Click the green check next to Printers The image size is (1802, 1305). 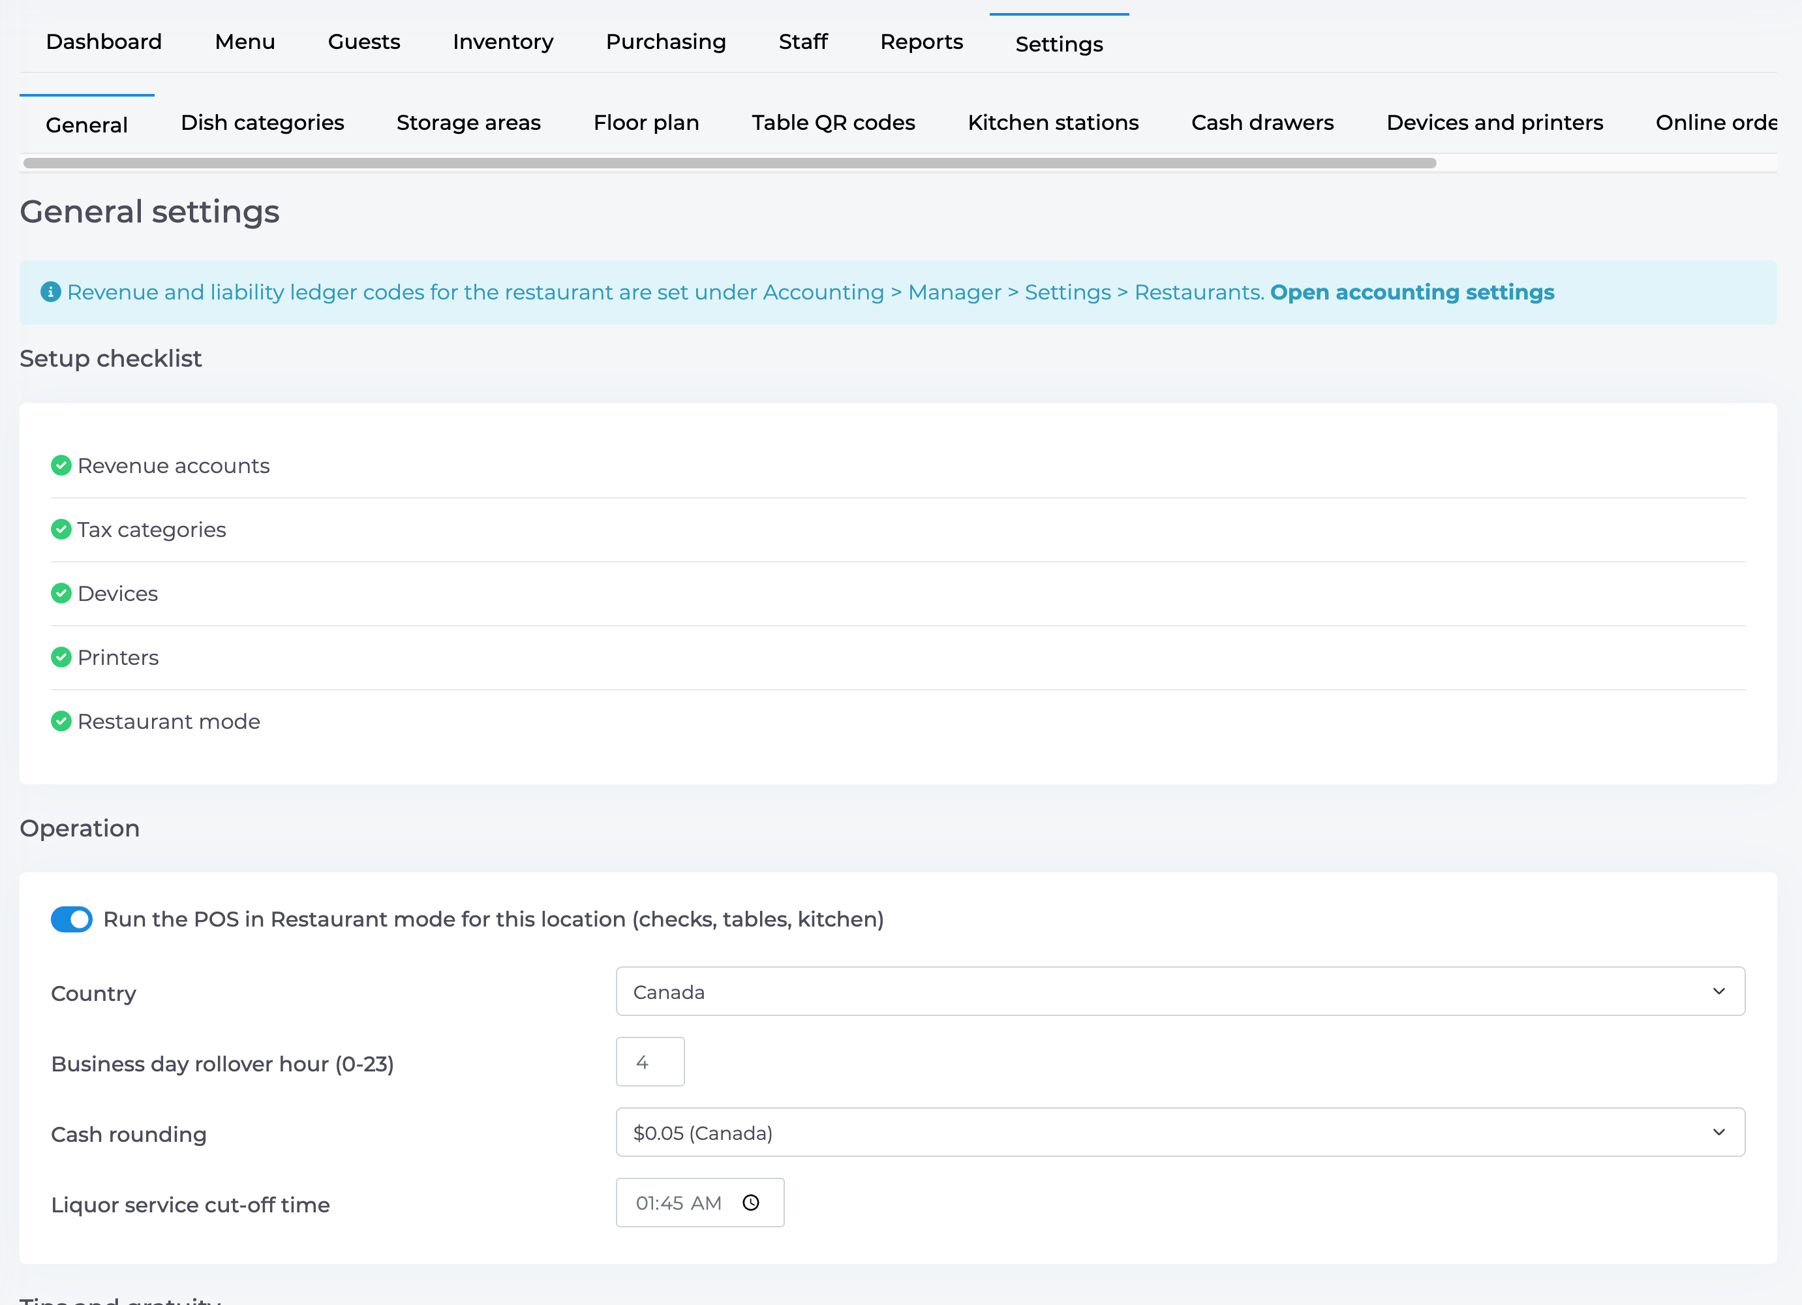point(61,657)
